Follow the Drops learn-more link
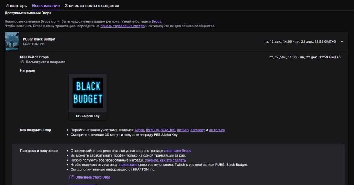Screen dimensions: 354x185 point(156,21)
